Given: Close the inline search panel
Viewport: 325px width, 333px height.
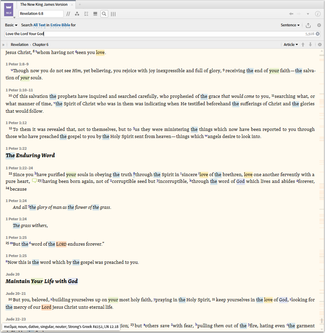Looking at the screenshot, I should pyautogui.click(x=319, y=25).
